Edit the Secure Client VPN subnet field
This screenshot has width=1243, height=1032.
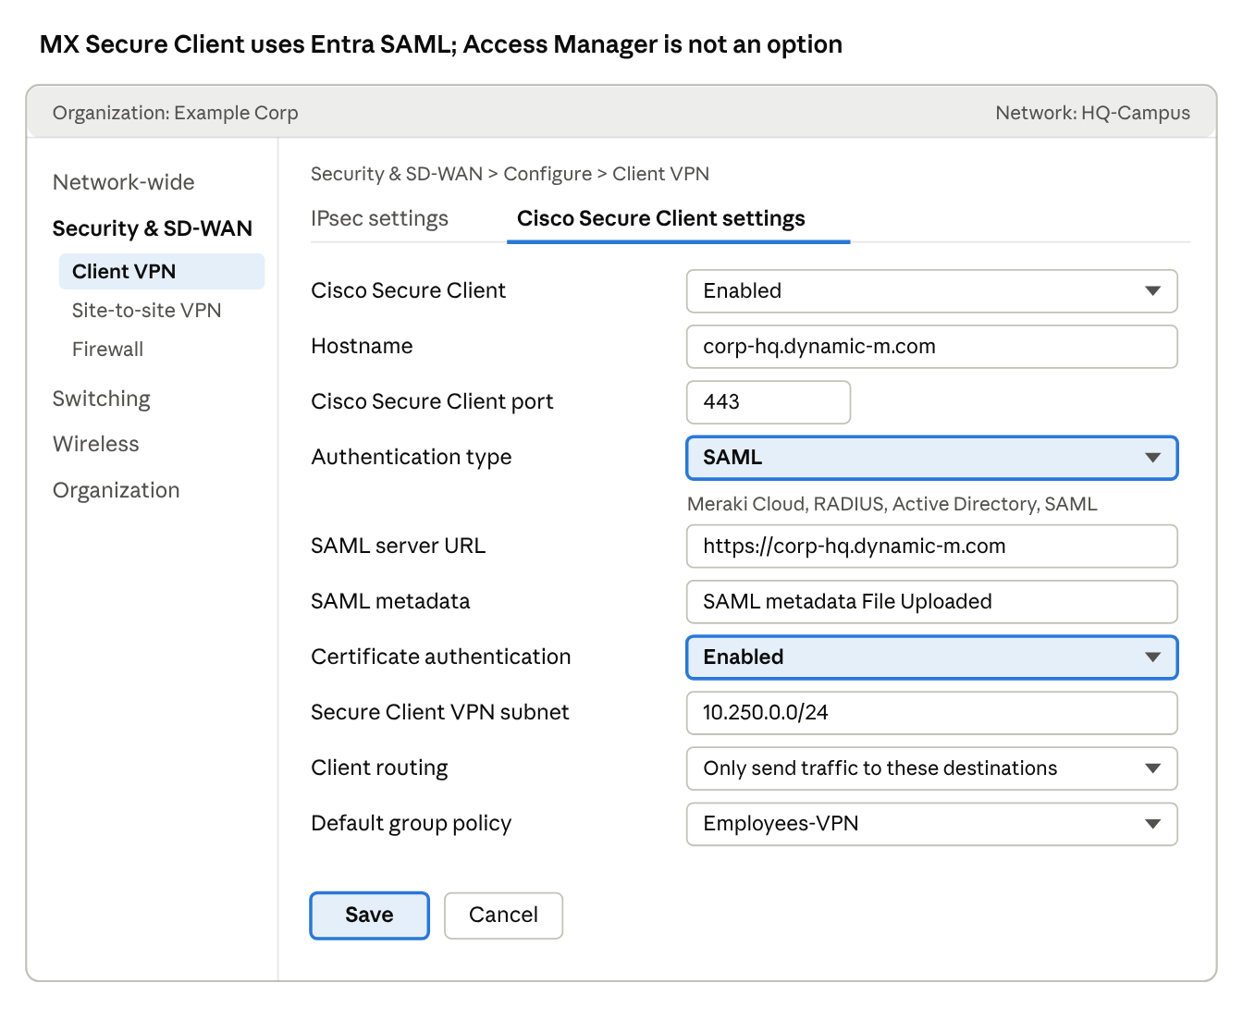tap(931, 713)
